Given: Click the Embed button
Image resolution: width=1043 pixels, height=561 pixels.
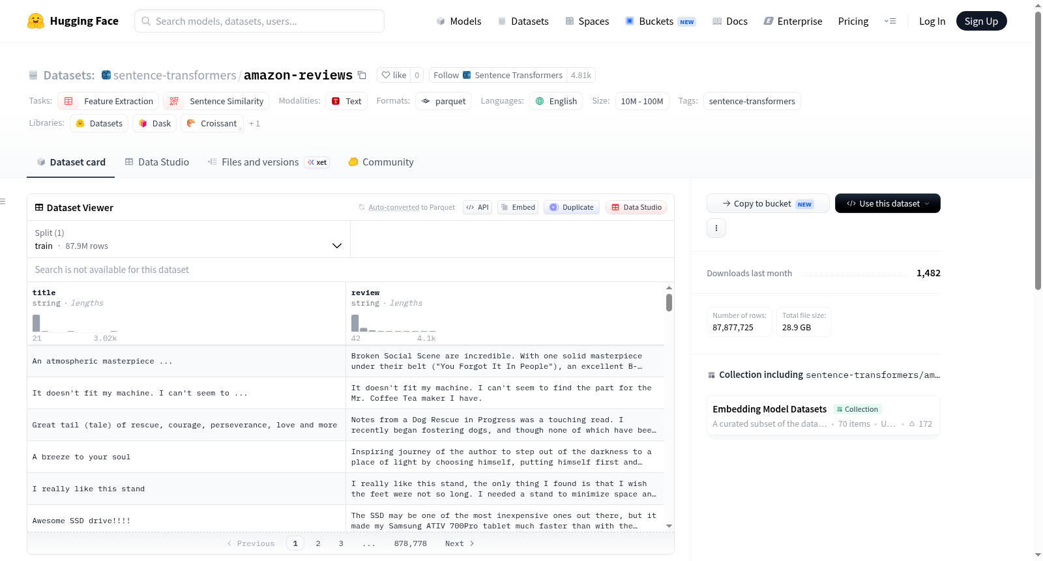Looking at the screenshot, I should [518, 207].
